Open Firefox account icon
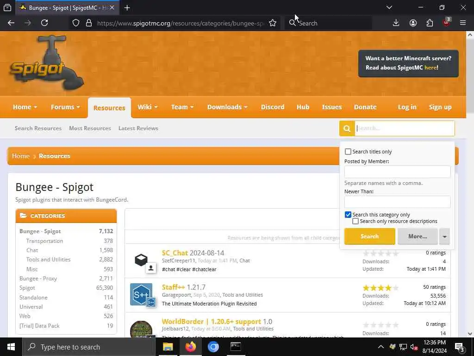 413,23
